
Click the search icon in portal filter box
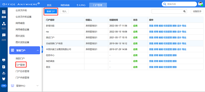(184, 11)
